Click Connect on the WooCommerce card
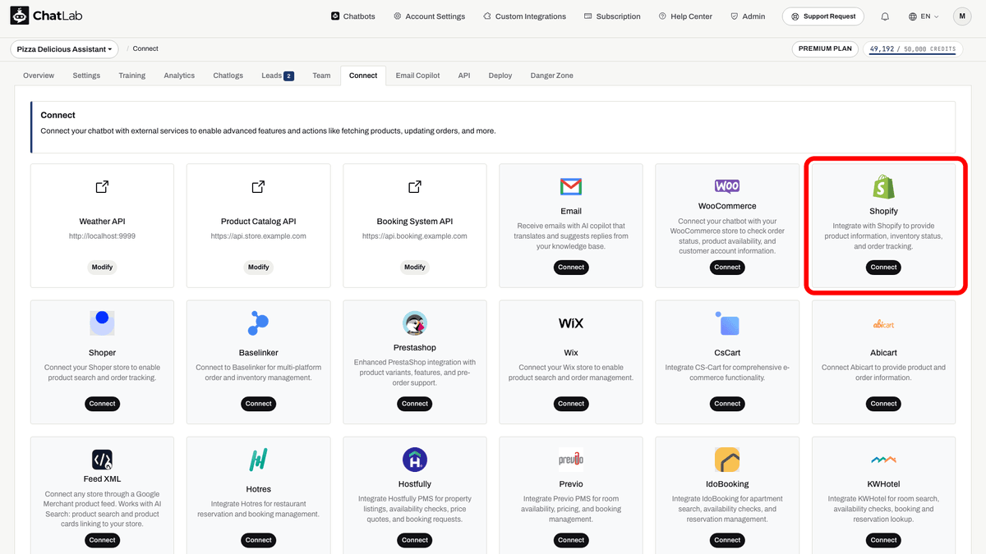 click(x=727, y=267)
